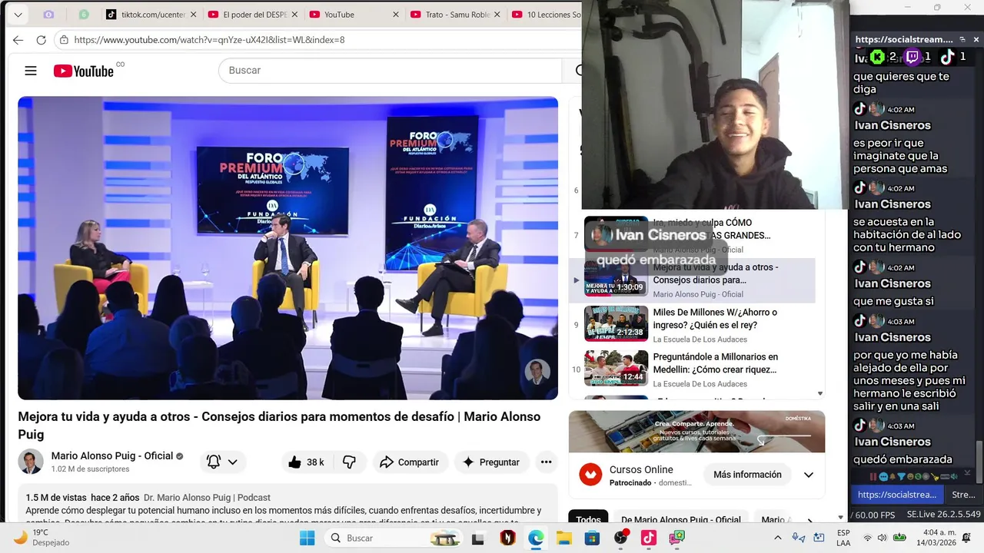Viewport: 984px width, 553px height.
Task: Expand the Cursos Online ad chevron
Action: (809, 475)
